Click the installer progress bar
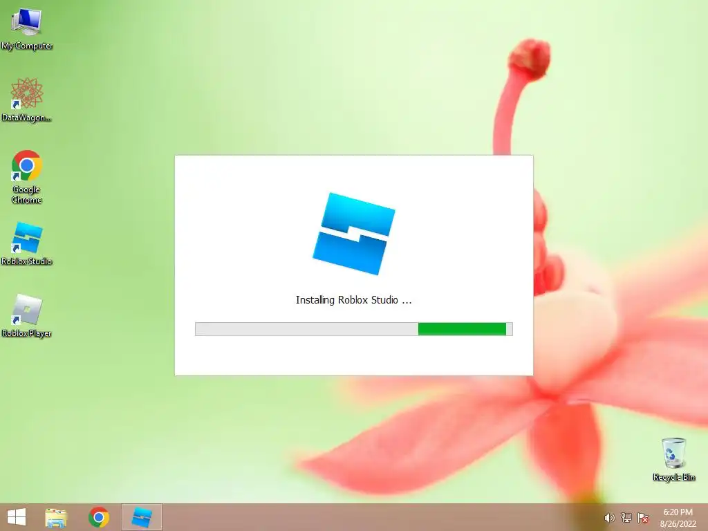Viewport: 708px width, 531px height. 353,329
